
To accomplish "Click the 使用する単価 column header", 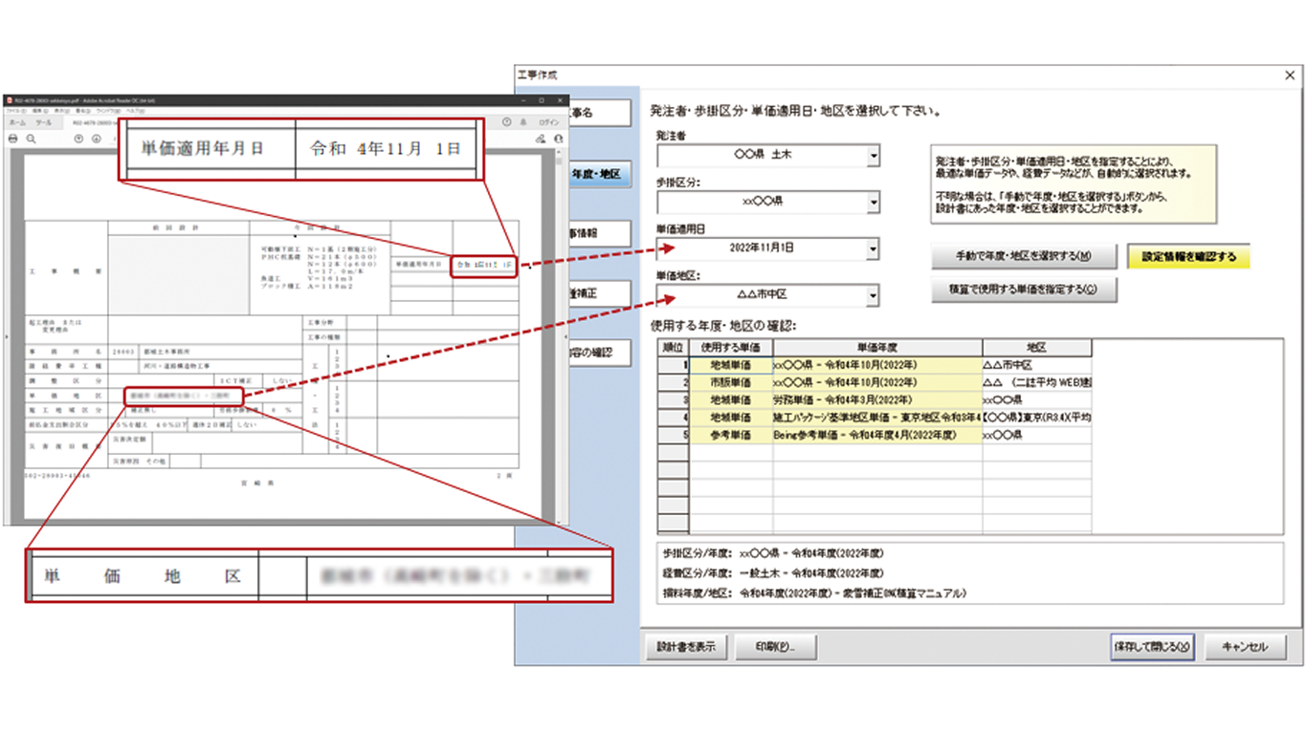I will [731, 348].
